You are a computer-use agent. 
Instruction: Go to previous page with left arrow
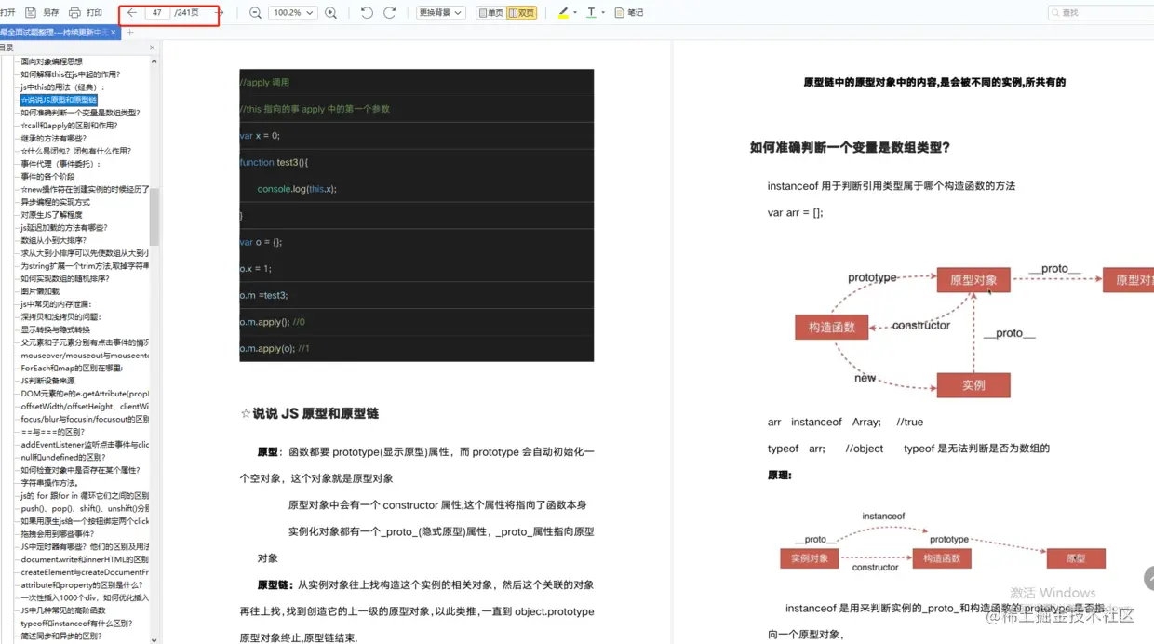132,13
